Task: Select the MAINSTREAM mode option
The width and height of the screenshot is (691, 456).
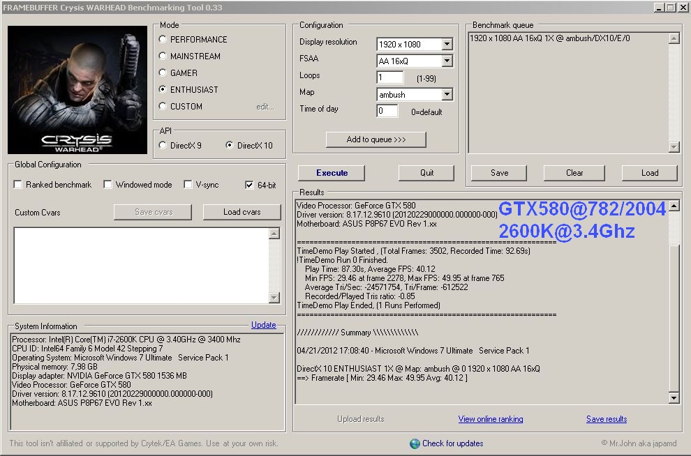Action: click(x=163, y=56)
